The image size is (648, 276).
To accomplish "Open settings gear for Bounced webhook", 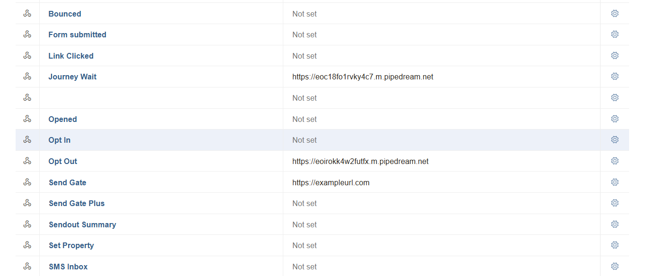I will [614, 14].
